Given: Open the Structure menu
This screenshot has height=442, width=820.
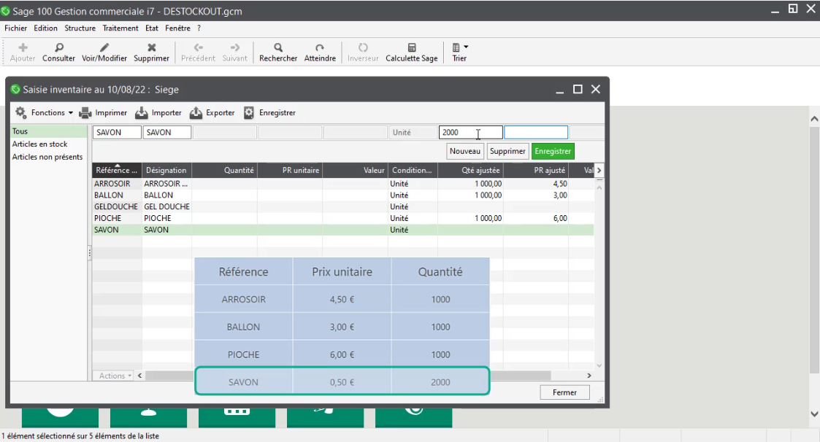Looking at the screenshot, I should (x=80, y=28).
